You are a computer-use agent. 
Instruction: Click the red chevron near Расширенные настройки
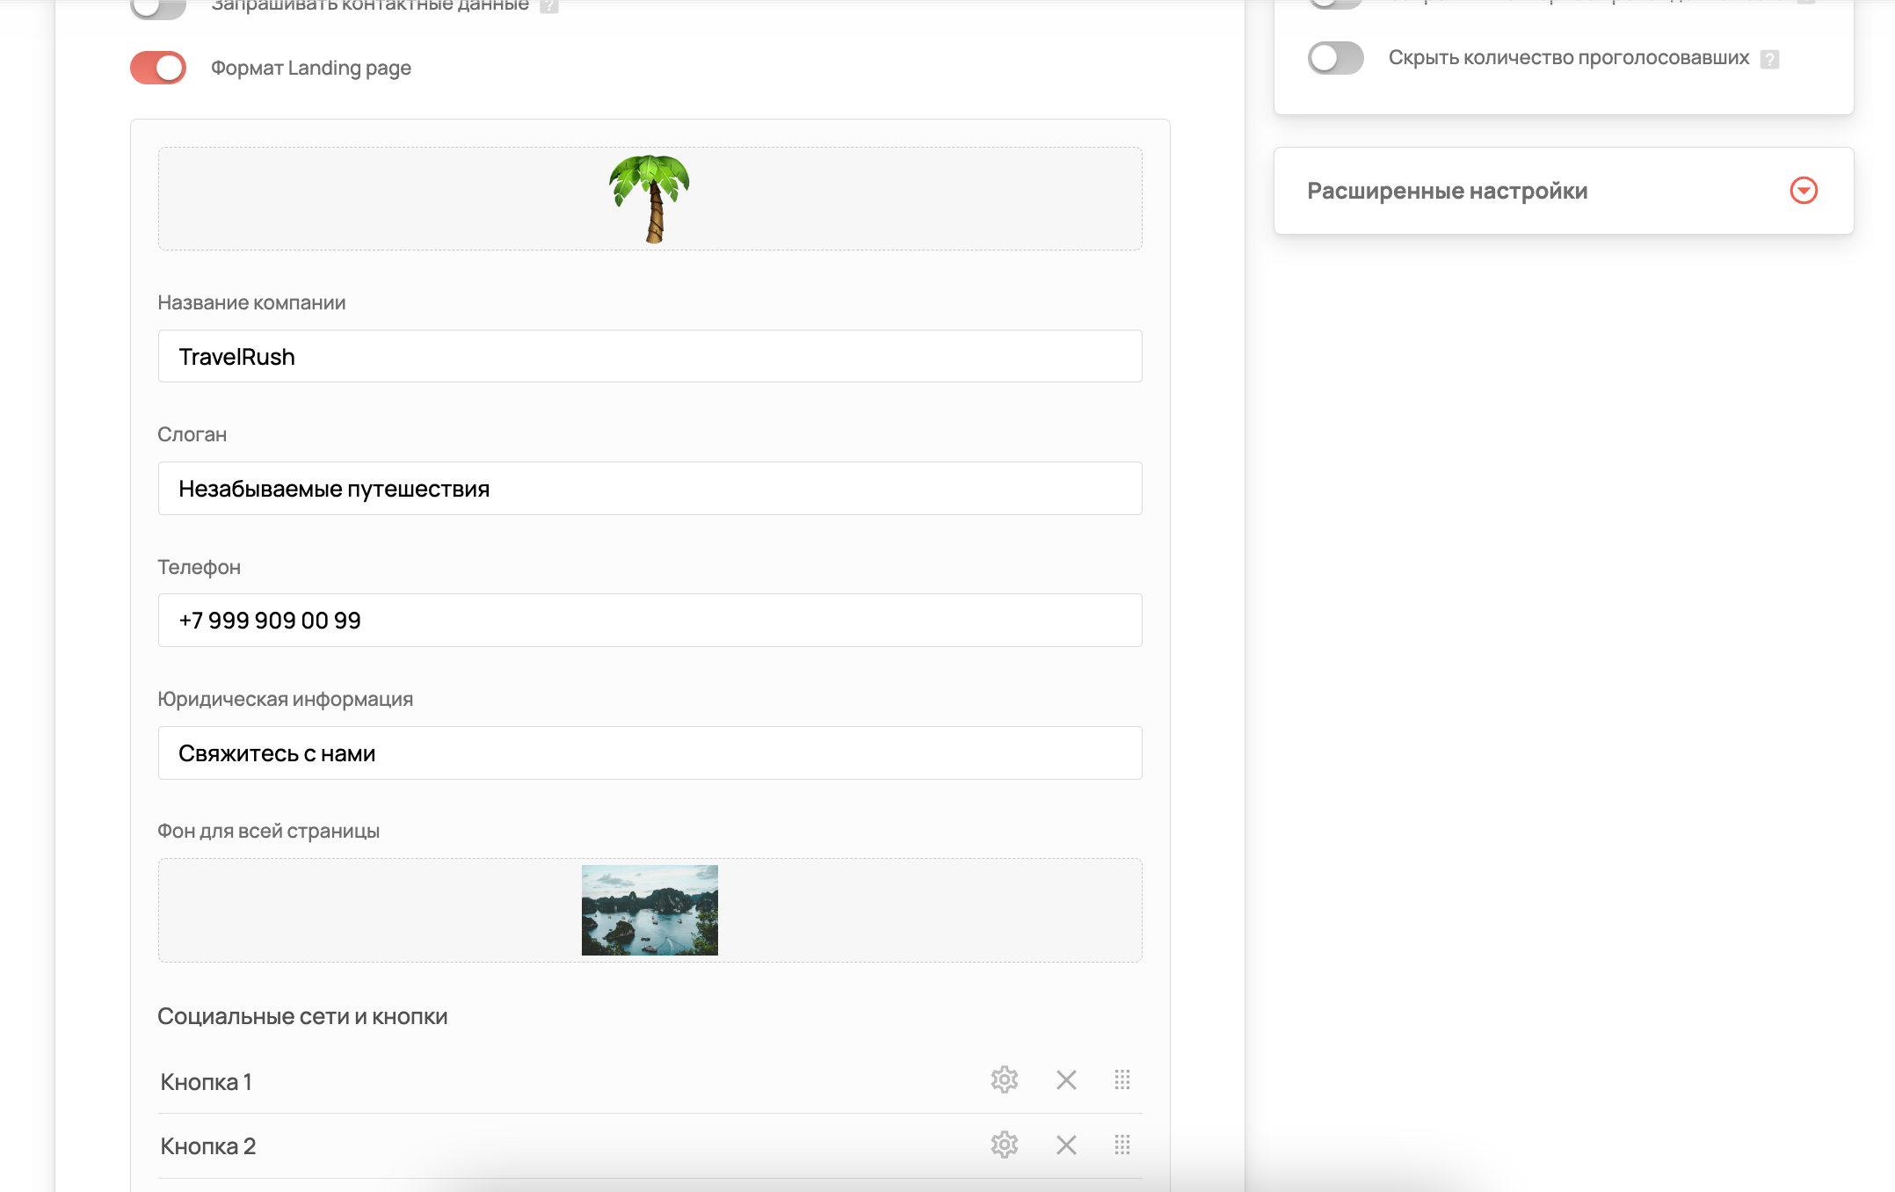[x=1803, y=191]
